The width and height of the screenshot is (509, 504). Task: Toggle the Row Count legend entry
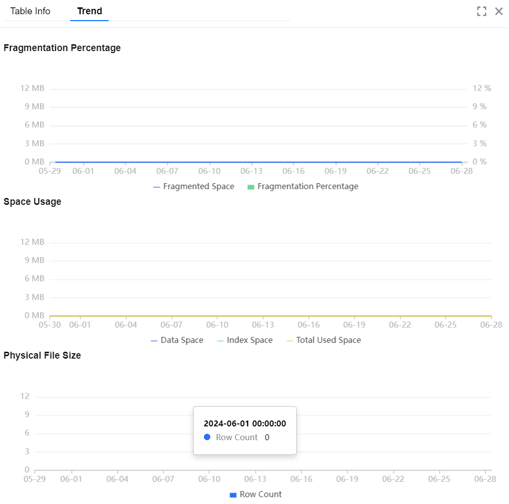click(x=260, y=495)
